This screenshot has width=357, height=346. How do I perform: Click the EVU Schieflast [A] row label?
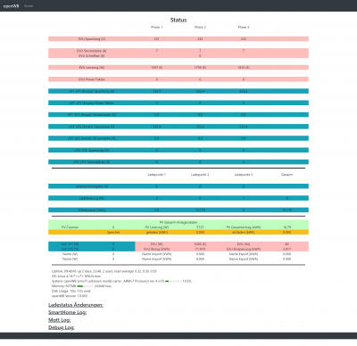coord(92,56)
